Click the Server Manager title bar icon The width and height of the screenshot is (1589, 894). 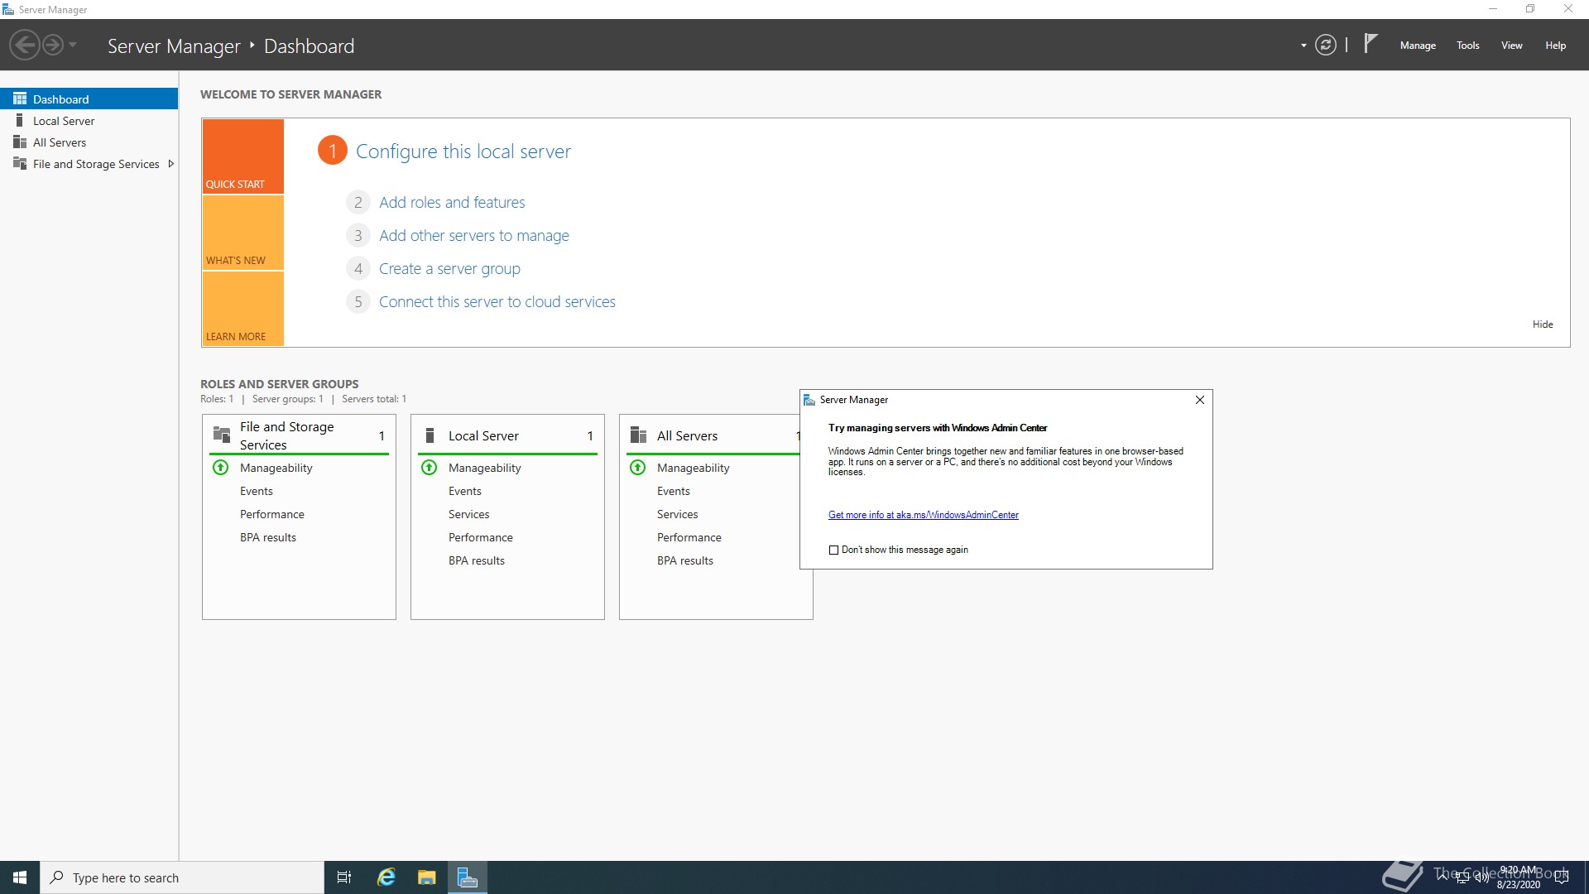8,9
